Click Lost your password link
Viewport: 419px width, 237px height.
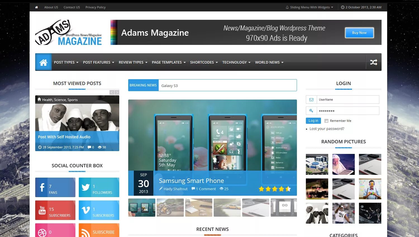[x=327, y=129]
